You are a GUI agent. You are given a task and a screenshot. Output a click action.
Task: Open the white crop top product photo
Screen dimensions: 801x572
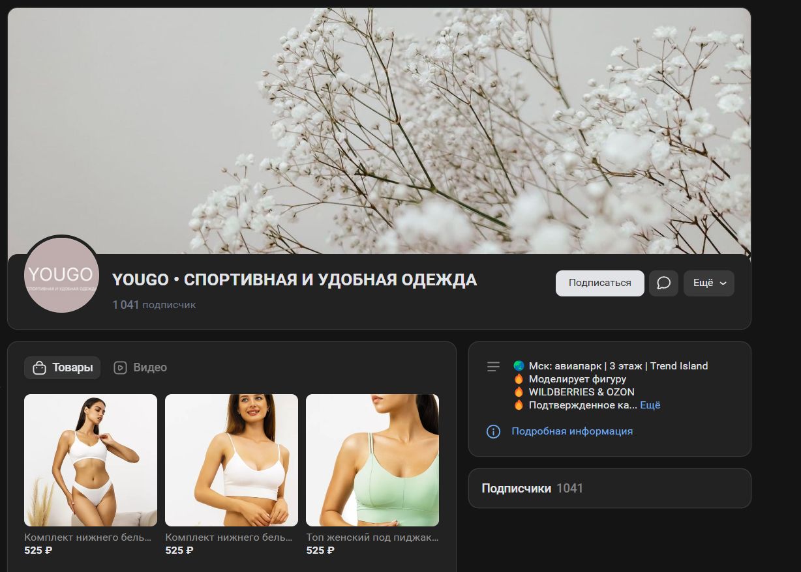point(232,460)
